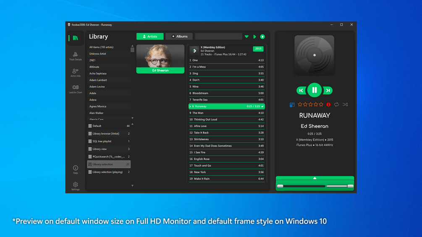The image size is (422, 237).
Task: Toggle shuffle playback mode
Action: [345, 104]
